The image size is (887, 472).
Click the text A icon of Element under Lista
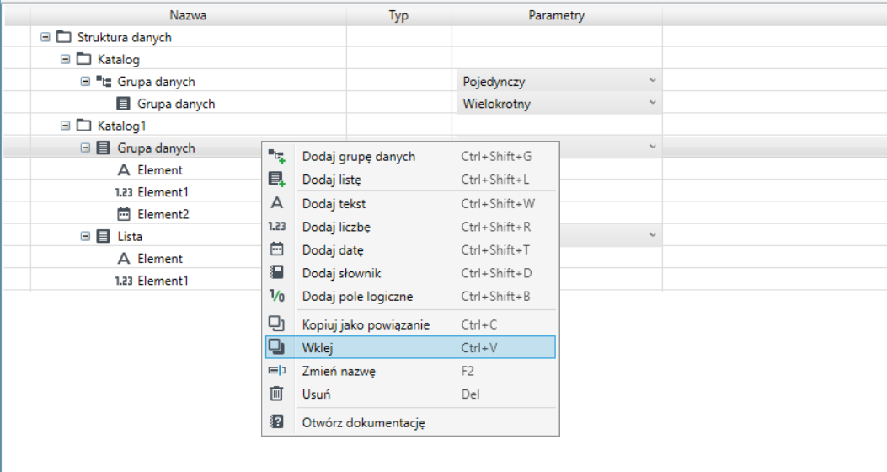[123, 259]
